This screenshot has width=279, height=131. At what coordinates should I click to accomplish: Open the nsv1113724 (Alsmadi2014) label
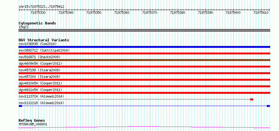41,96
